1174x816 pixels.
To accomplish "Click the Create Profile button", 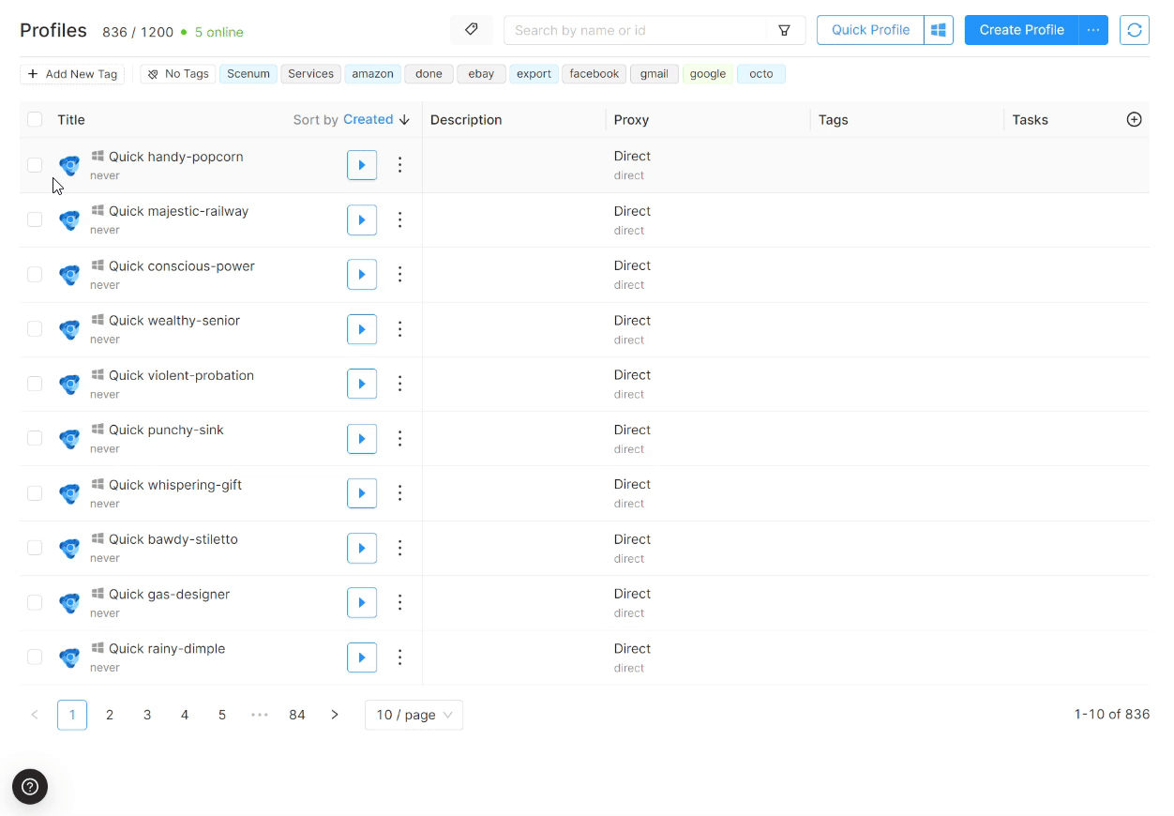I will [x=1021, y=30].
